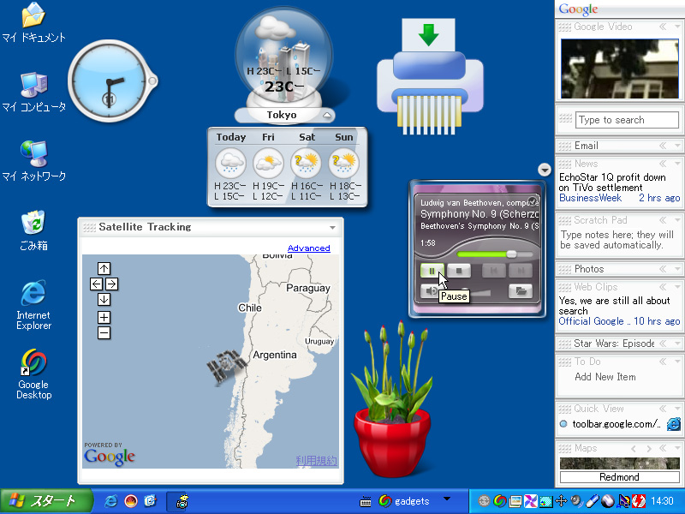685x514 pixels.
Task: Open the Windows スタート button
Action: tap(46, 501)
